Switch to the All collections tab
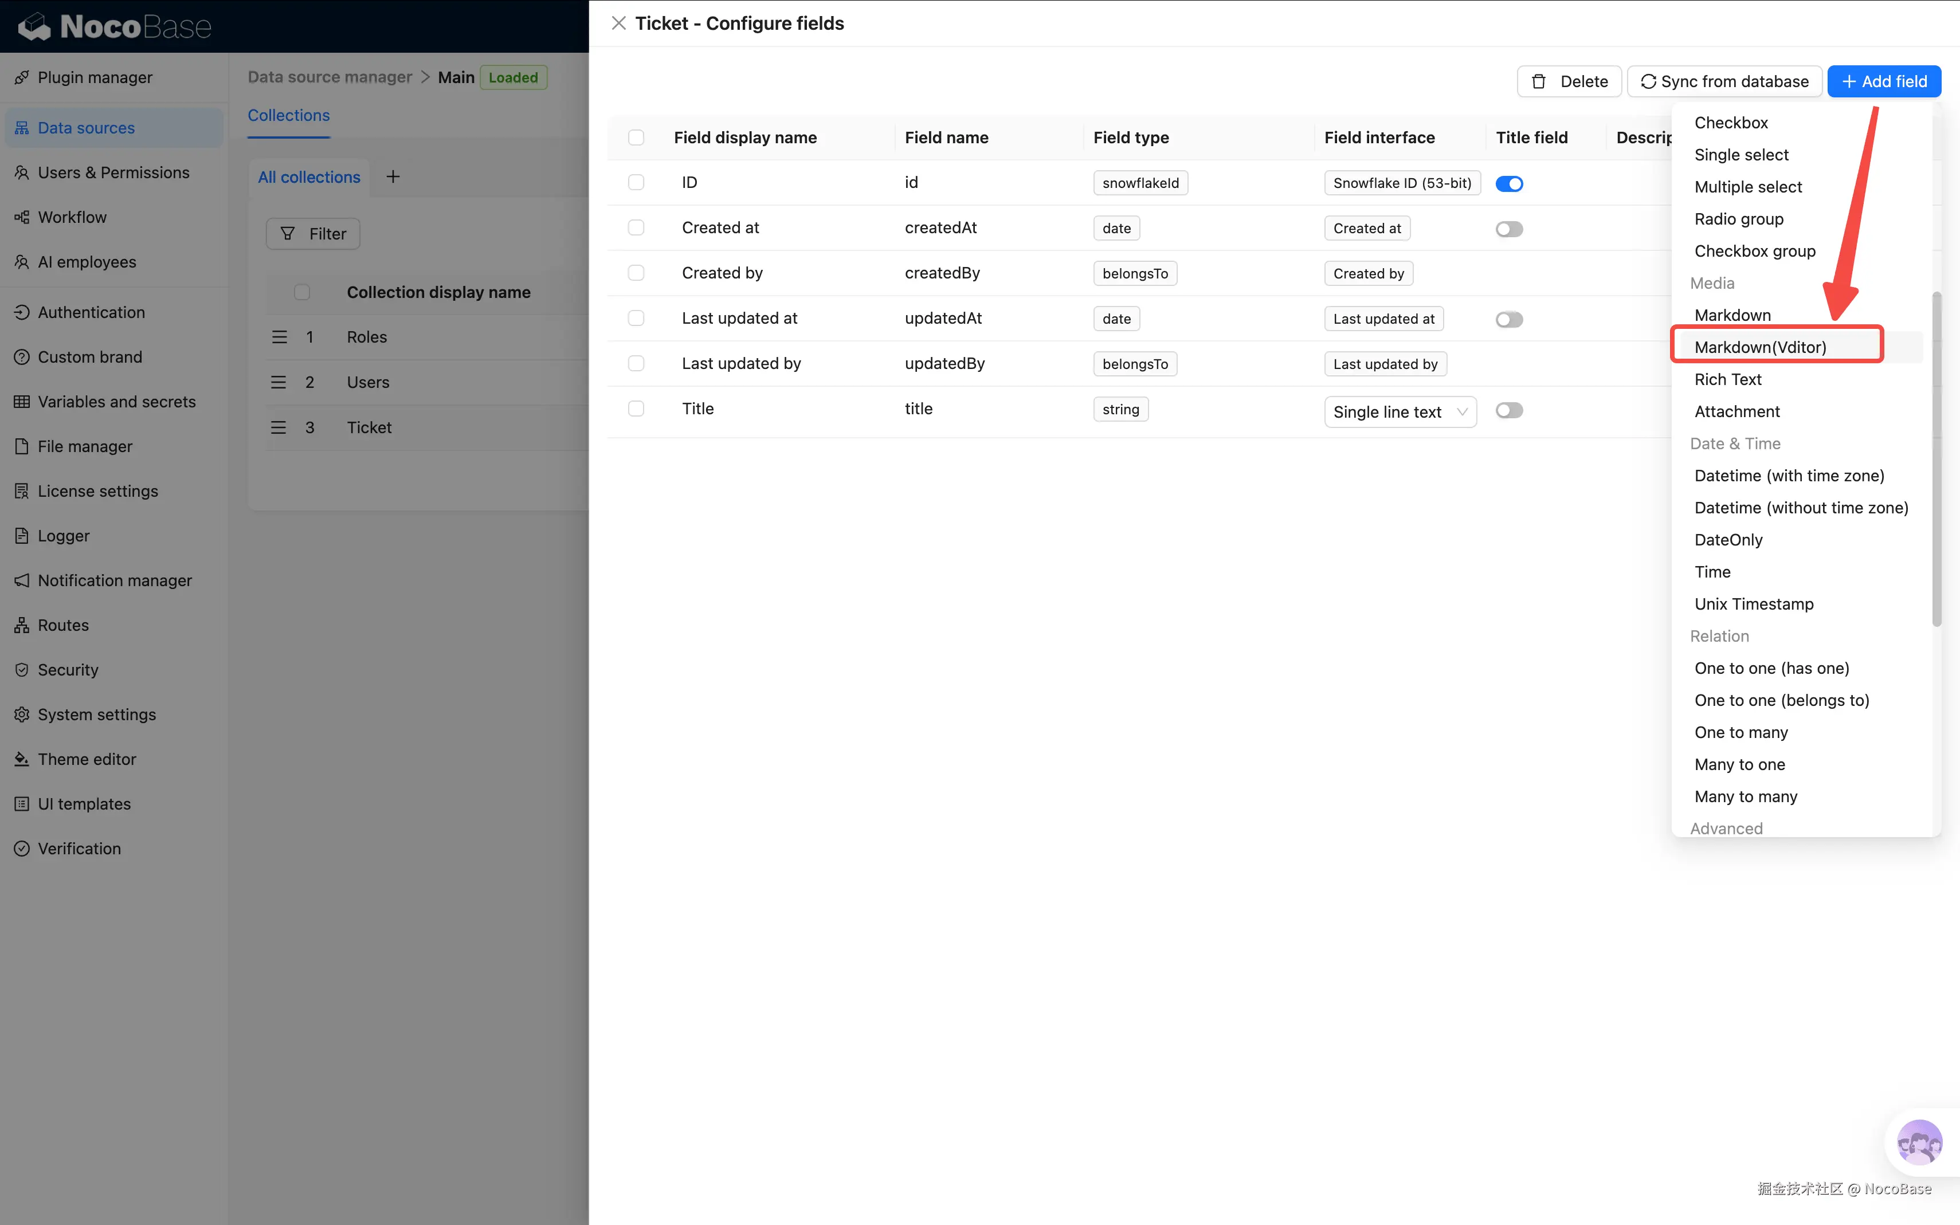 308,176
